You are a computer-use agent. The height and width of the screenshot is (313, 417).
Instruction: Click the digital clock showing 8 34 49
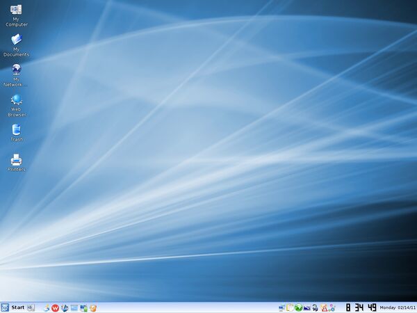point(361,307)
